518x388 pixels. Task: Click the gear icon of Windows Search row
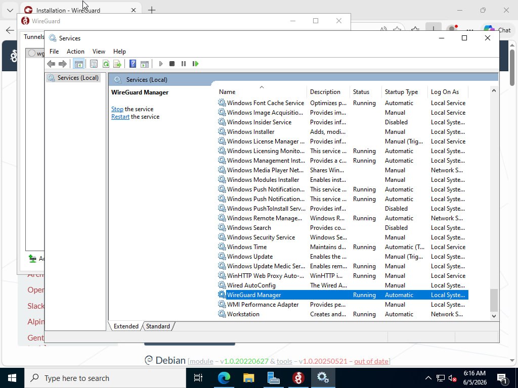click(x=222, y=228)
